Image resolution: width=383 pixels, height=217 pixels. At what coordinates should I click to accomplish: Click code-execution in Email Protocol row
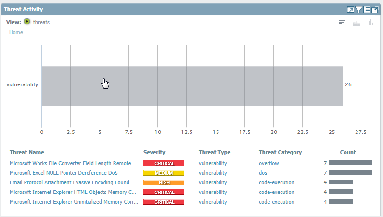pyautogui.click(x=277, y=182)
